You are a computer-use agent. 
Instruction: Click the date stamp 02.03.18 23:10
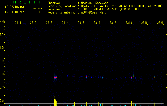(16, 12)
